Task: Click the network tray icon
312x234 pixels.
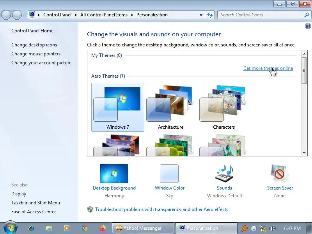Action: [263, 228]
